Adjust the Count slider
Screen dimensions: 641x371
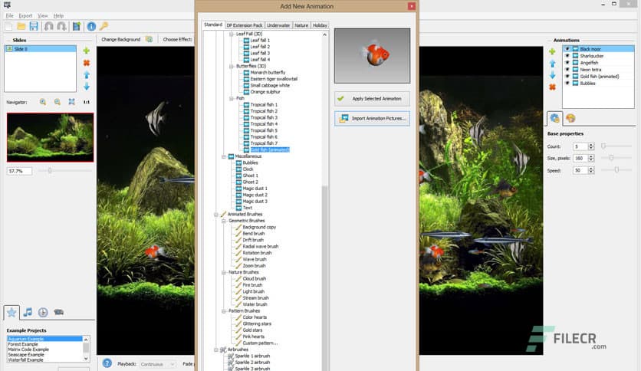pos(617,146)
